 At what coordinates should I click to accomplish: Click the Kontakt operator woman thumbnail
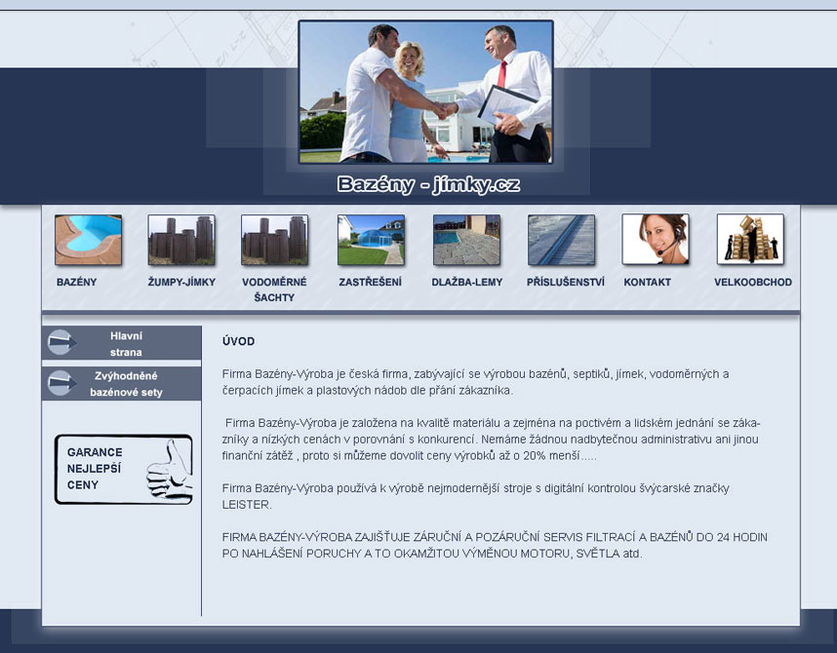(656, 239)
